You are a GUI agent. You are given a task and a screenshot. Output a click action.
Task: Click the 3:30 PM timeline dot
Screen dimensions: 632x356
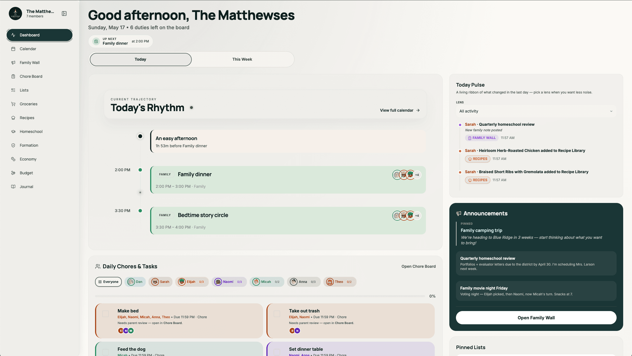(x=140, y=211)
